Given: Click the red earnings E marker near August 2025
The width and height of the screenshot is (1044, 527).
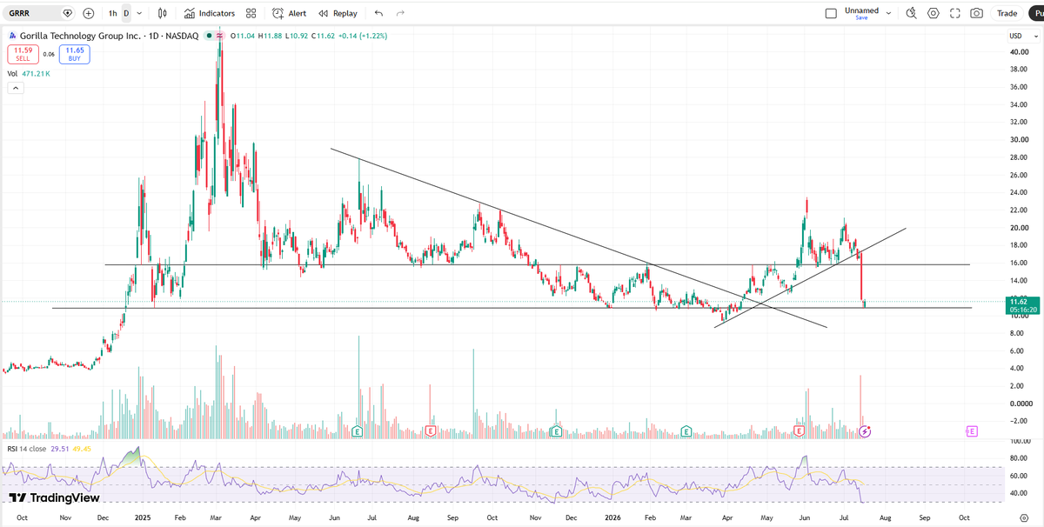Looking at the screenshot, I should tap(430, 430).
